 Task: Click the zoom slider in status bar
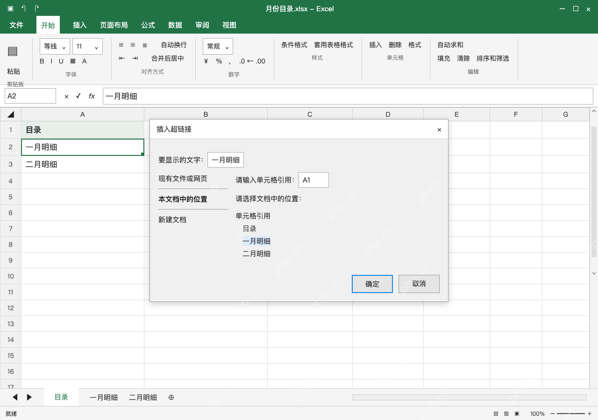[571, 413]
